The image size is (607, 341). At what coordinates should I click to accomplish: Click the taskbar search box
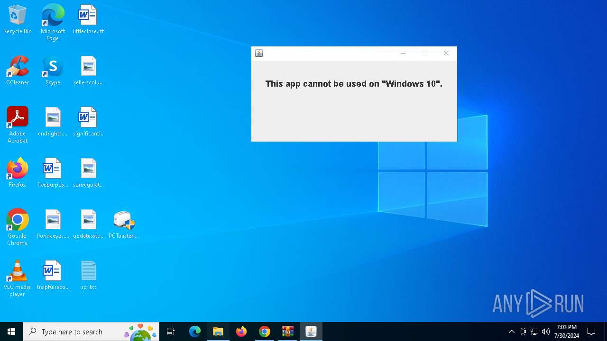click(91, 332)
